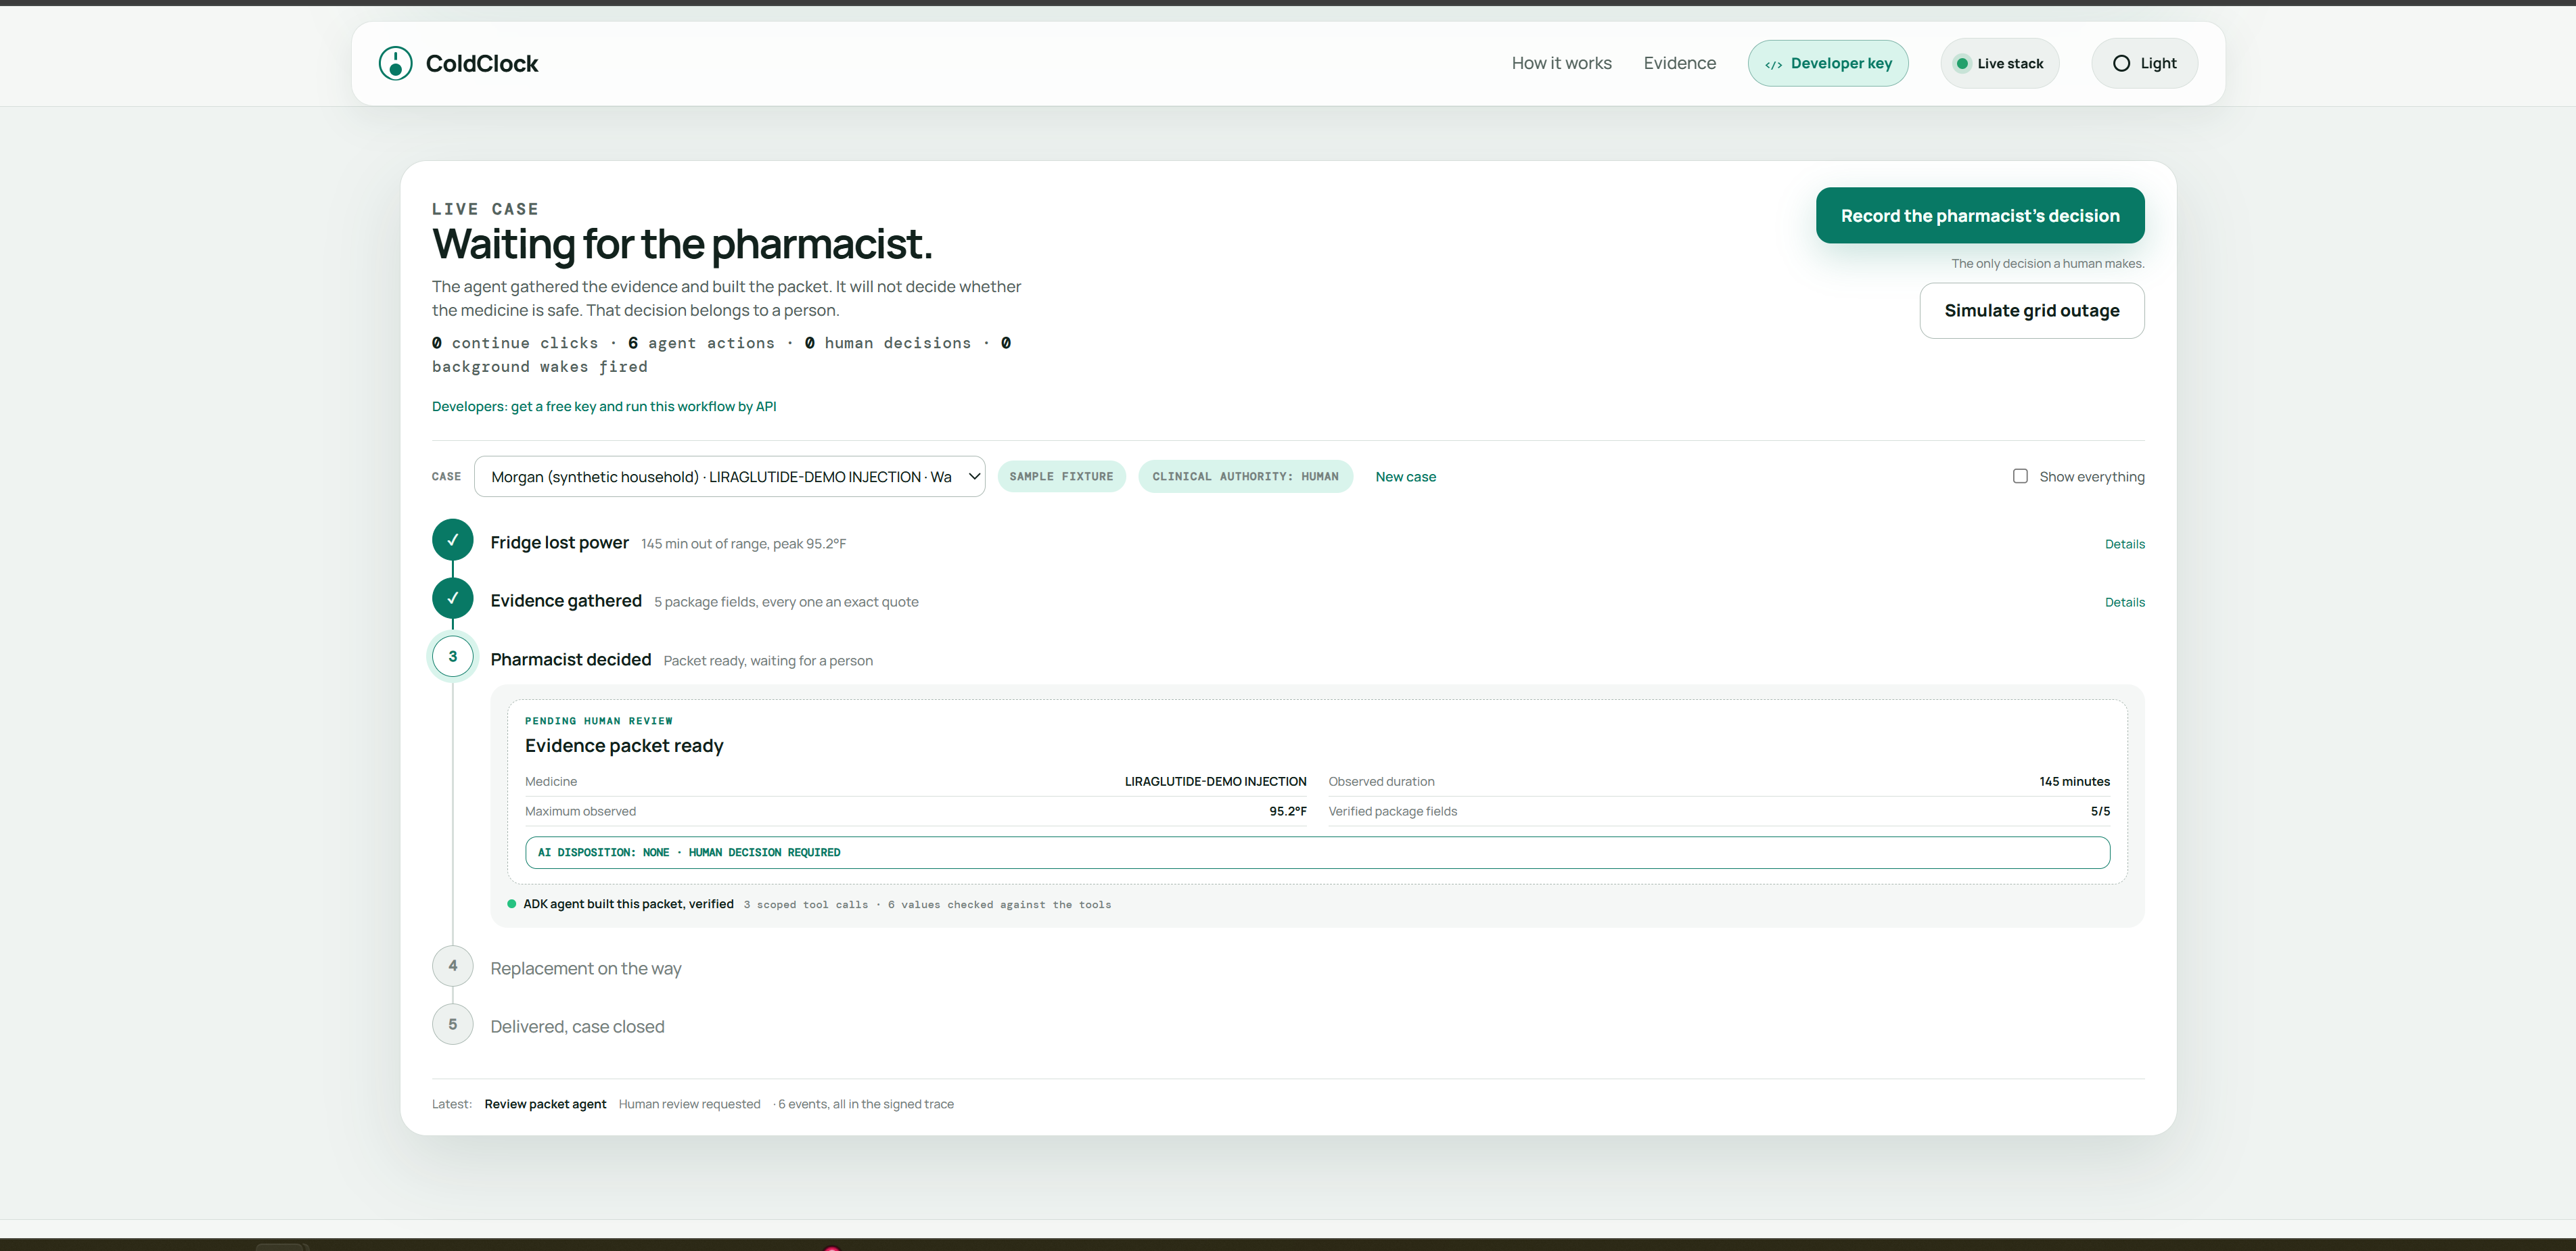
Task: Click the Simulate grid outage button
Action: pyautogui.click(x=2032, y=311)
